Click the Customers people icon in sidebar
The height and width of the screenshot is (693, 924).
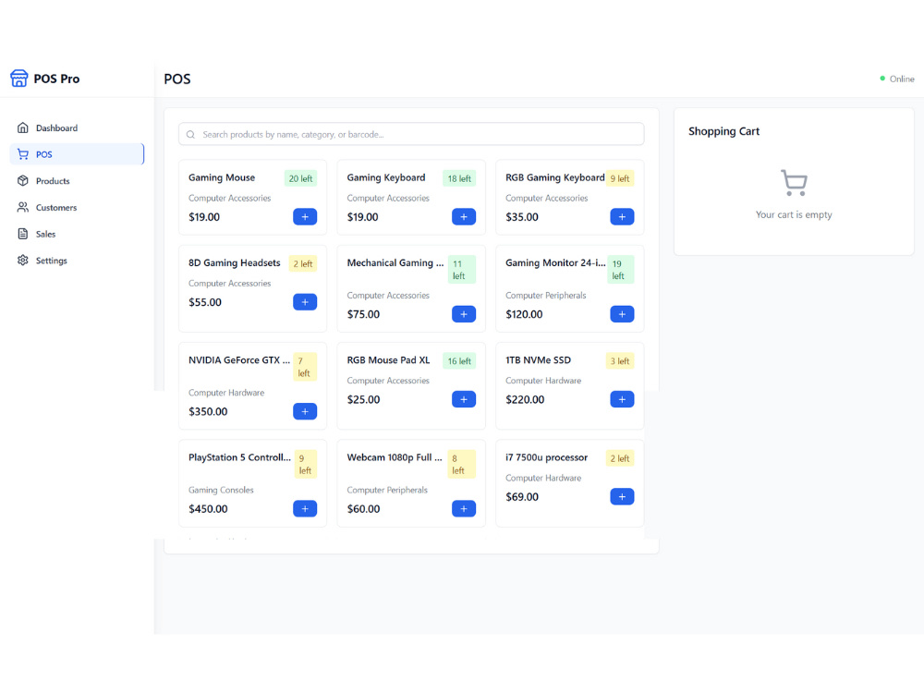click(x=23, y=207)
